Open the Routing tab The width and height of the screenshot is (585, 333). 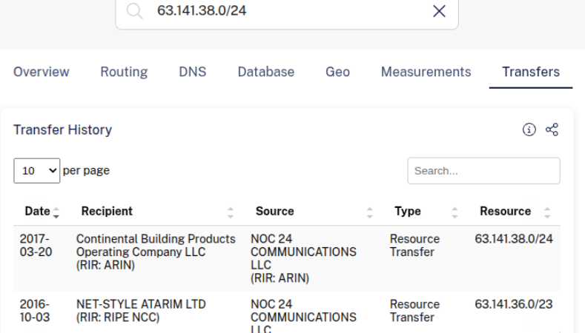tap(124, 72)
